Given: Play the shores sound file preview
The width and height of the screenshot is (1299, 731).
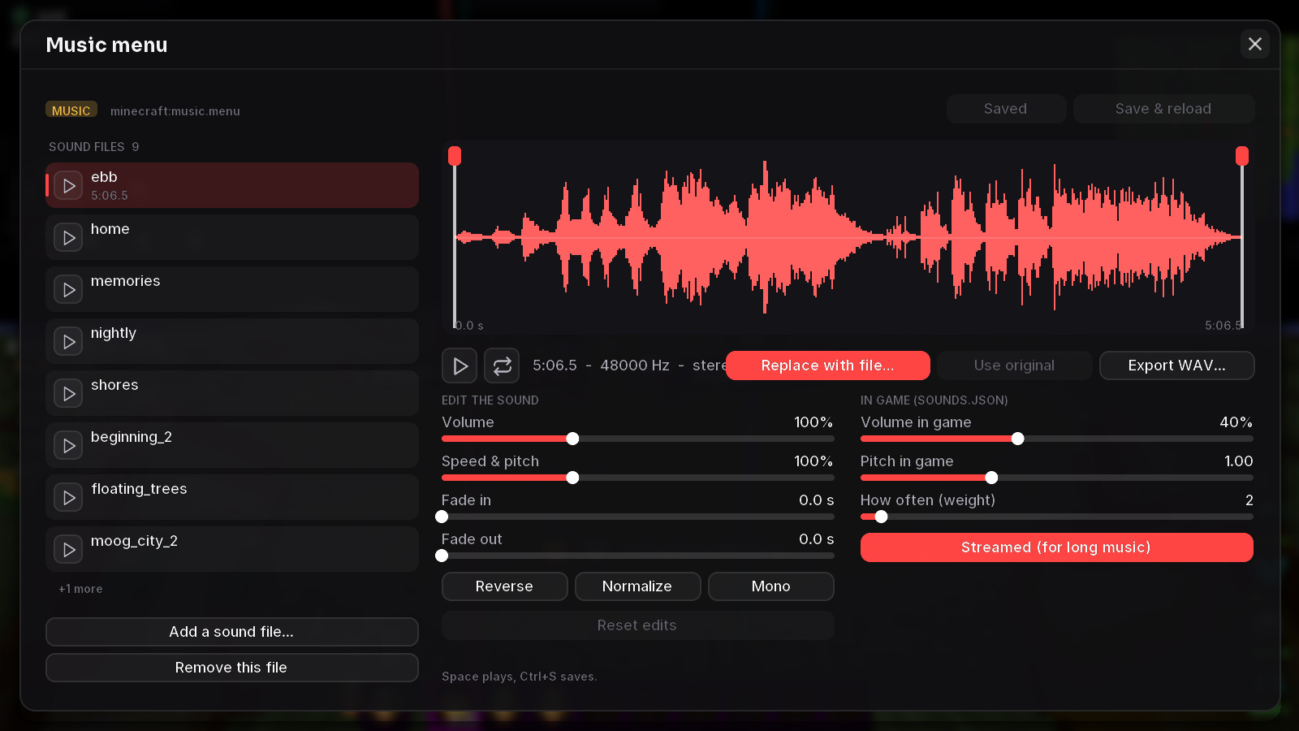Looking at the screenshot, I should point(68,394).
